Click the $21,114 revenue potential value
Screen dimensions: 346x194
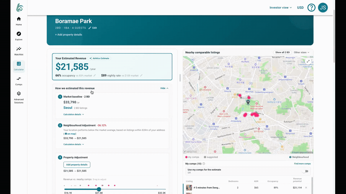pos(297,188)
